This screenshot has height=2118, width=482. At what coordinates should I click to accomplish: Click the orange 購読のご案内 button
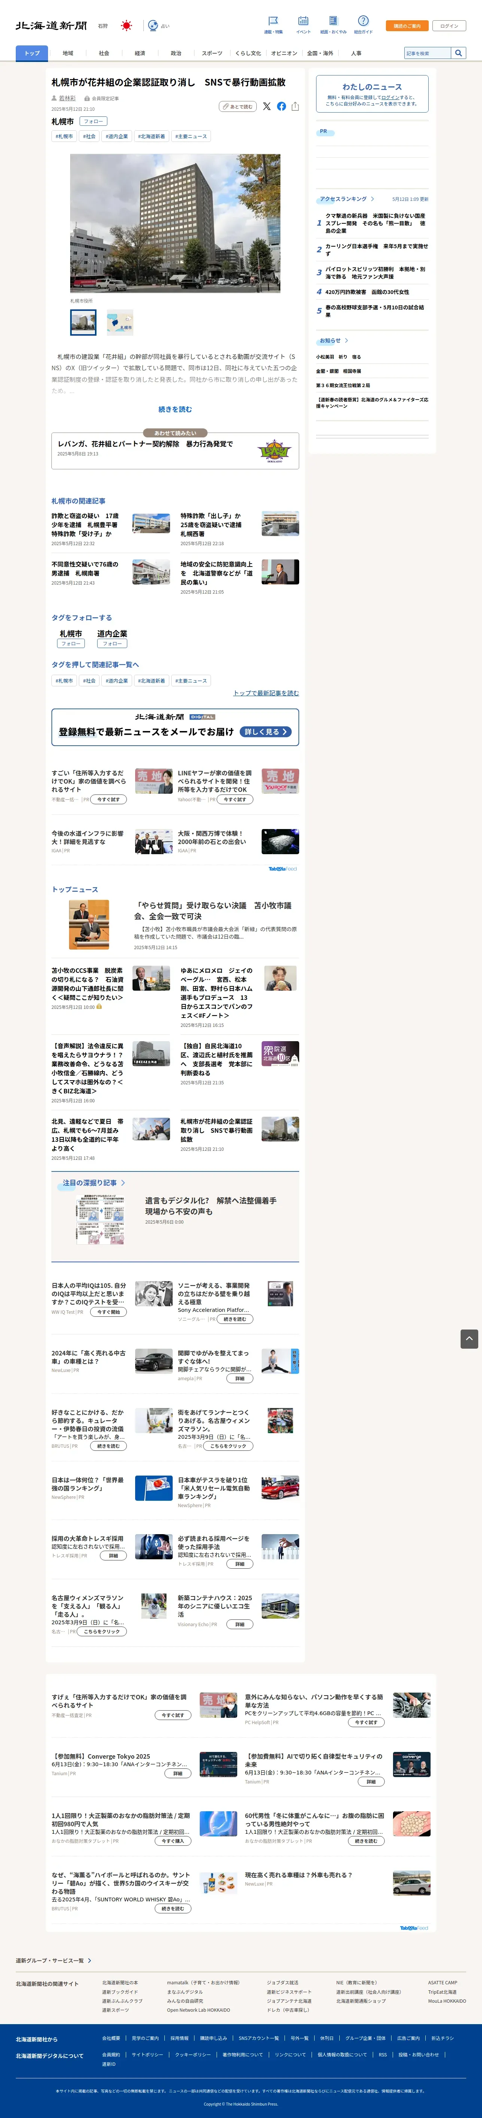tap(407, 26)
